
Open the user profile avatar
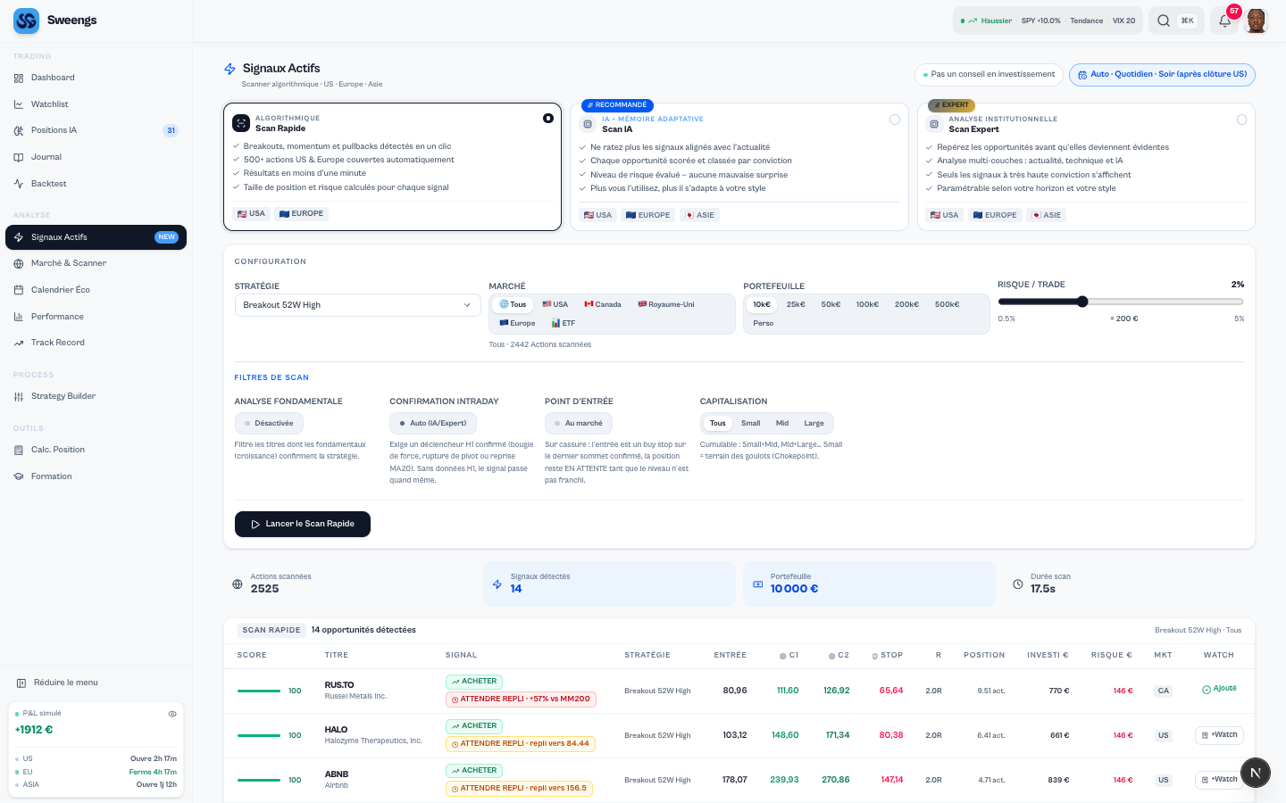(1257, 21)
